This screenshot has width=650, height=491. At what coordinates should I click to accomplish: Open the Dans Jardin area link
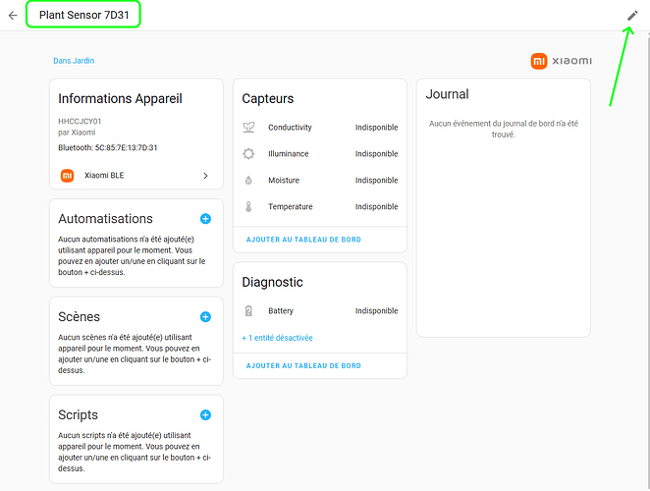(x=74, y=61)
